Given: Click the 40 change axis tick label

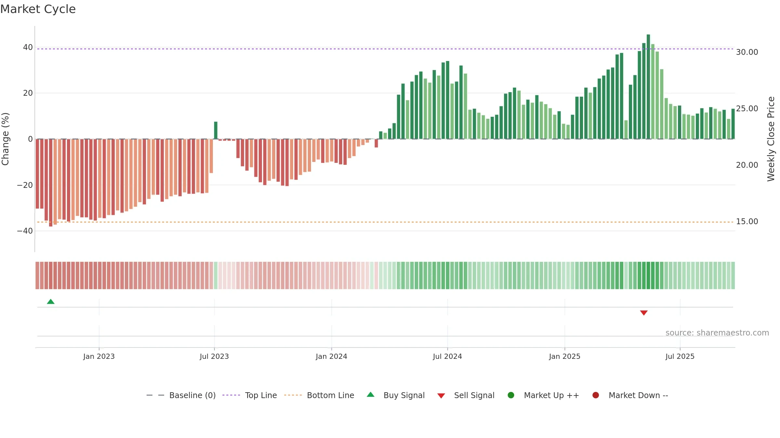Looking at the screenshot, I should 28,47.
